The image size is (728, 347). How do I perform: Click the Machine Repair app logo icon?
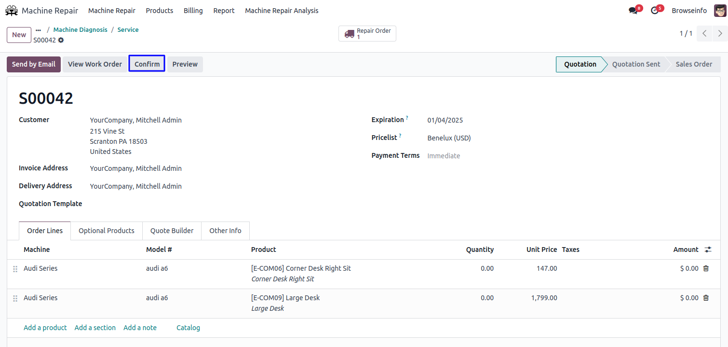pyautogui.click(x=12, y=10)
